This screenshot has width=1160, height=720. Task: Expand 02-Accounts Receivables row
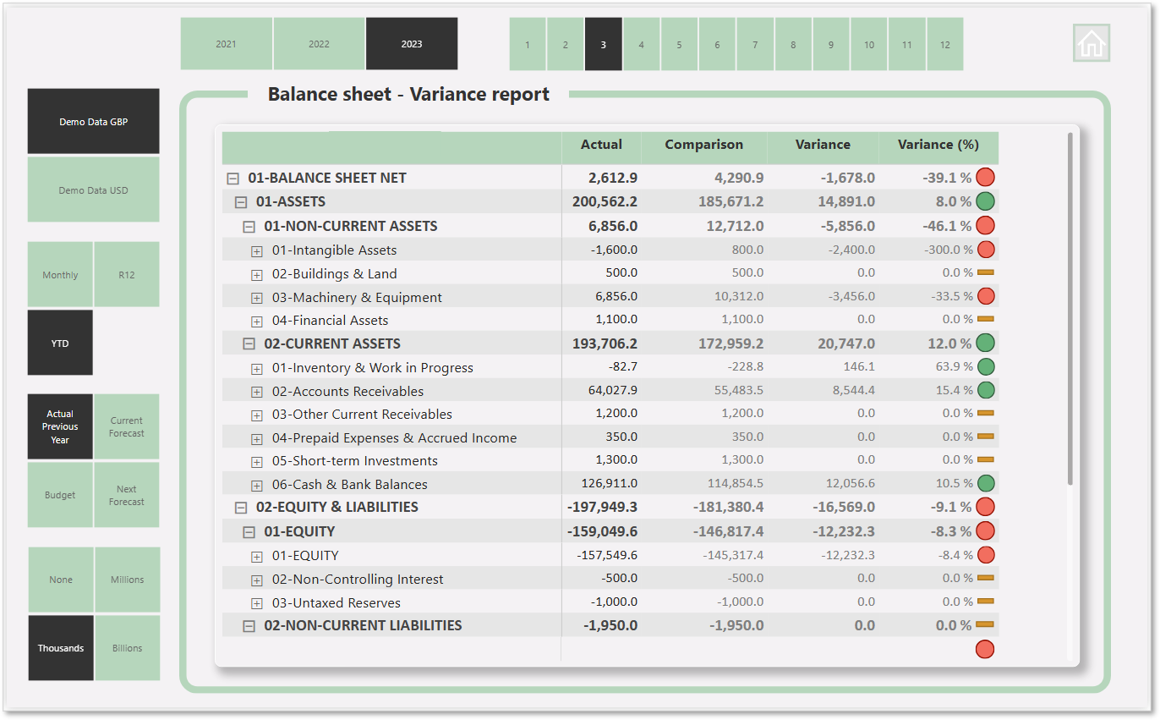[257, 392]
